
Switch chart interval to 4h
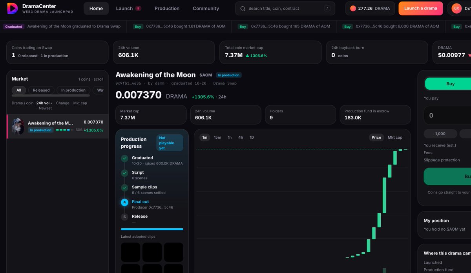[x=241, y=137]
